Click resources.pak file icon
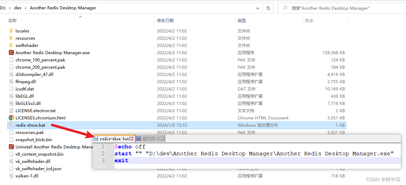Viewport: 406px width, 185px height. click(11, 133)
